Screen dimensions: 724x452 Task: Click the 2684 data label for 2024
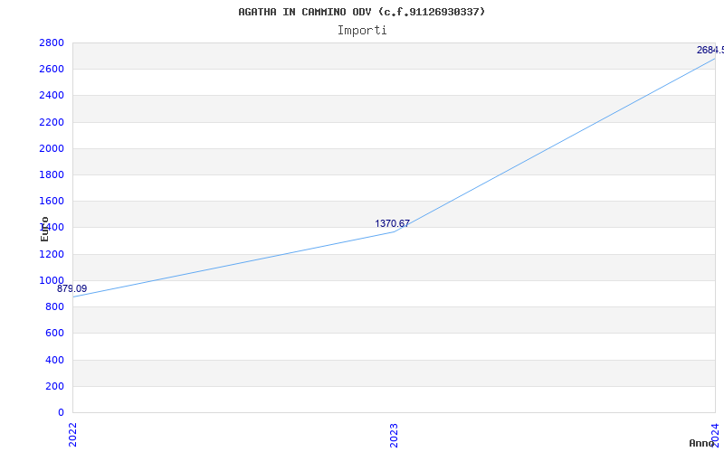(710, 50)
